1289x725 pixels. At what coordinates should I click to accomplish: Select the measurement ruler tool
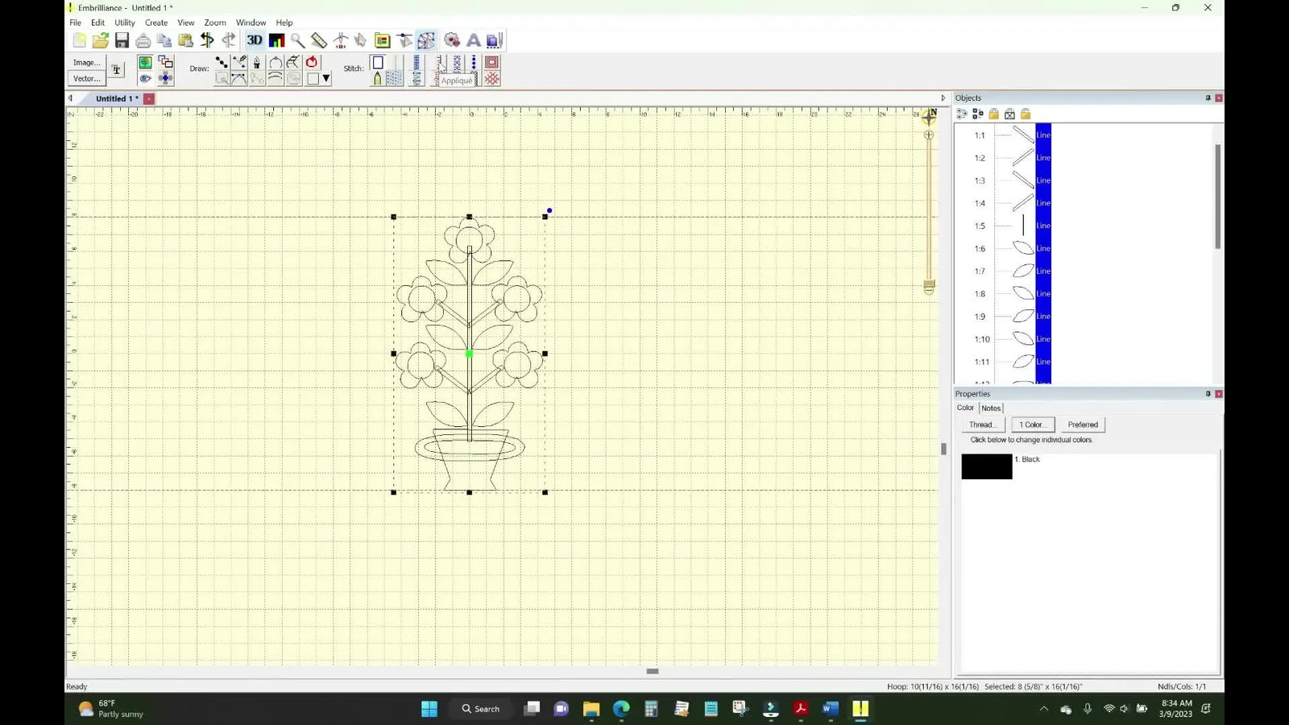pyautogui.click(x=319, y=40)
